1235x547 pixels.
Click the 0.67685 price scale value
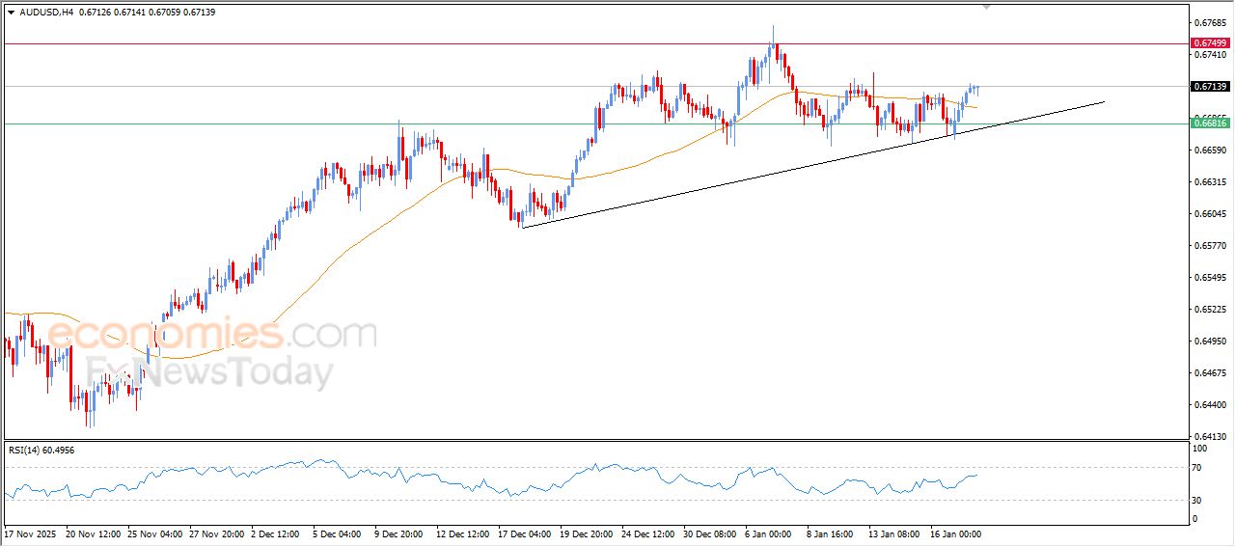(x=1209, y=22)
